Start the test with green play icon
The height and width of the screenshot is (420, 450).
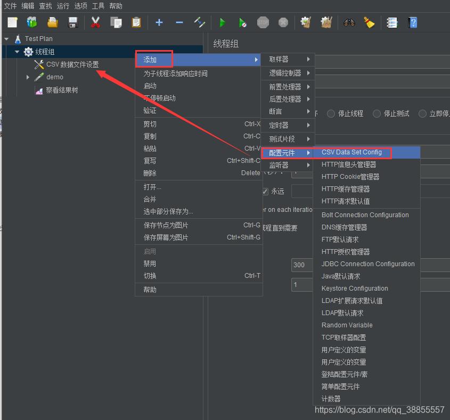click(x=222, y=22)
